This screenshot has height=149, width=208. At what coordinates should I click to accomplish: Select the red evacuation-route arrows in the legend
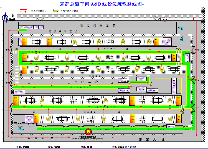point(24,11)
